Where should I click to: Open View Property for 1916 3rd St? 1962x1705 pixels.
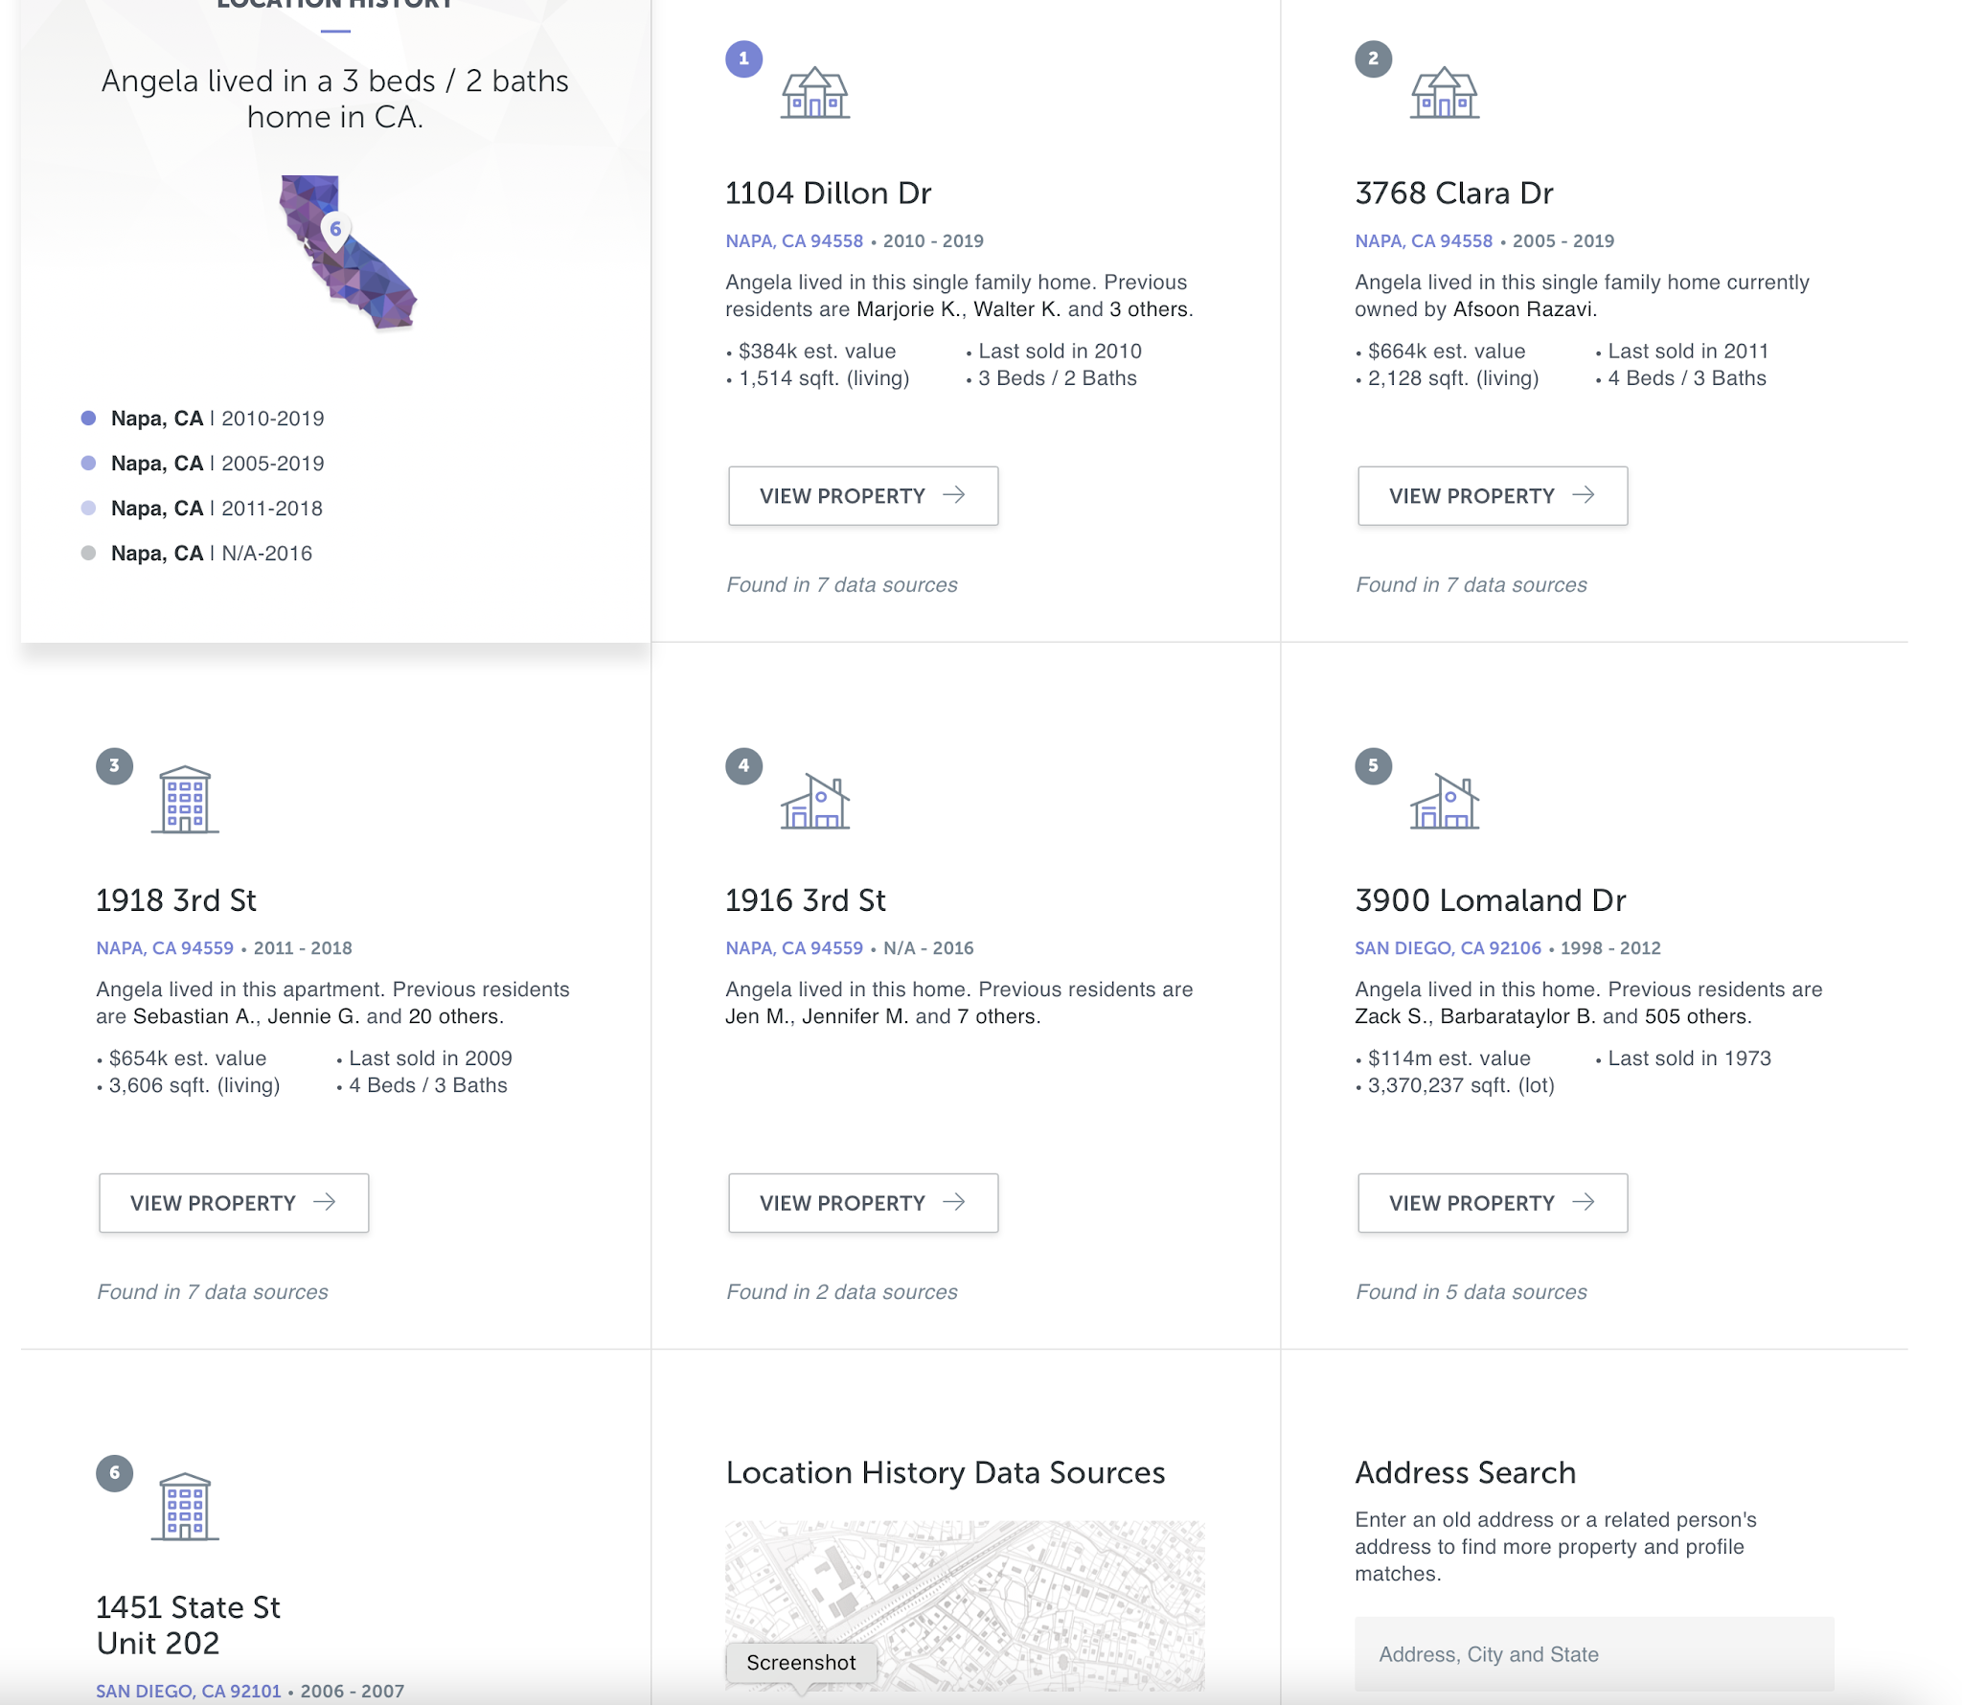click(862, 1203)
